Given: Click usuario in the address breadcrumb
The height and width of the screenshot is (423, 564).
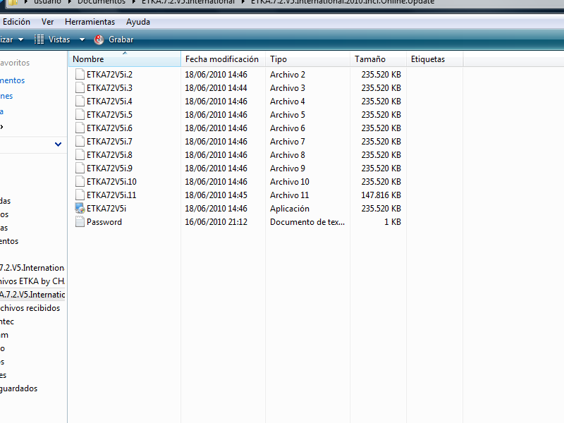Looking at the screenshot, I should (x=47, y=2).
